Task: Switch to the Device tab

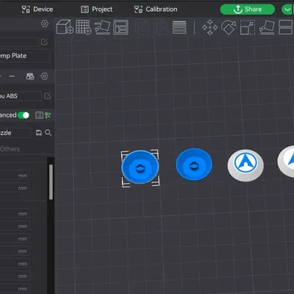Action: pyautogui.click(x=37, y=10)
